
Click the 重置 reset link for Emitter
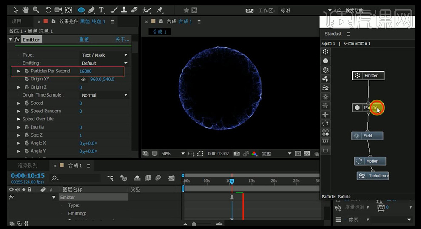(x=84, y=40)
